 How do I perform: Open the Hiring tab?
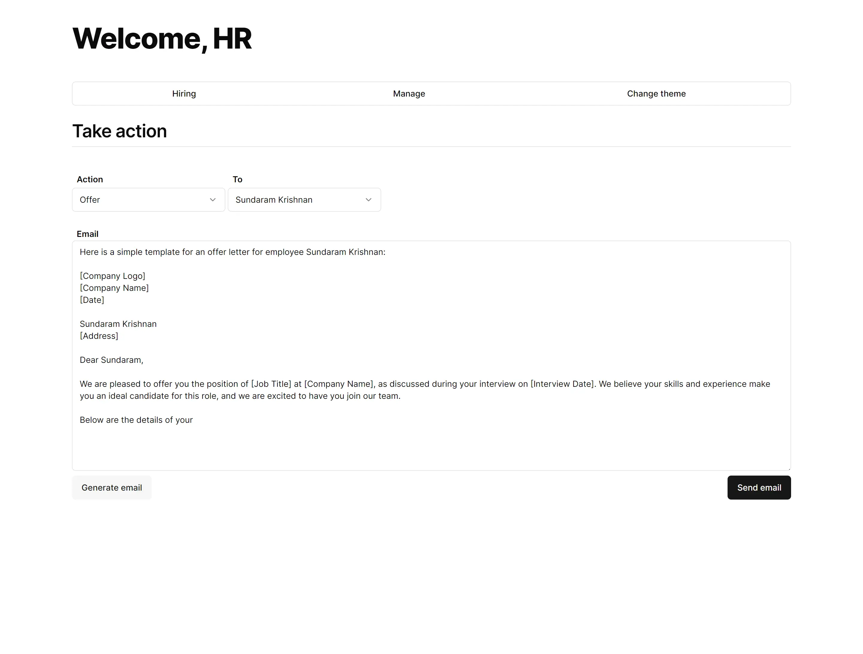(x=184, y=94)
